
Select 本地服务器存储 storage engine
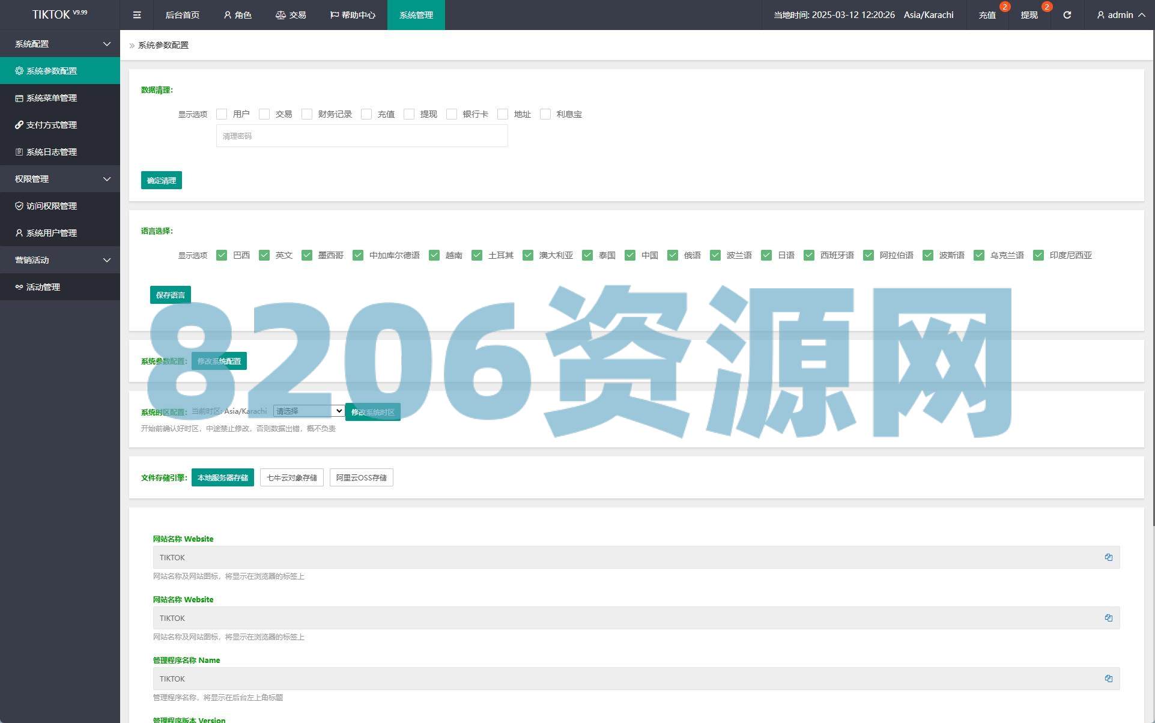click(223, 477)
